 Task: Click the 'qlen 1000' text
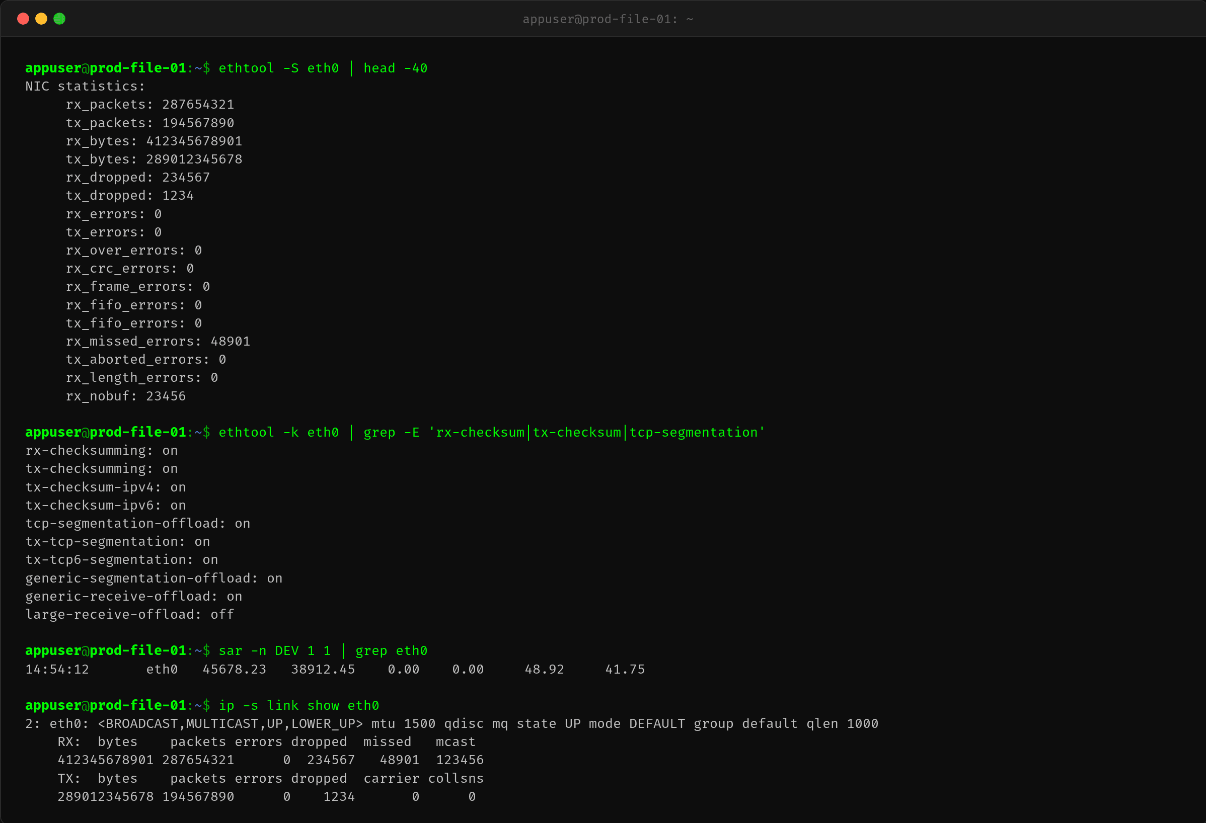[x=842, y=723]
